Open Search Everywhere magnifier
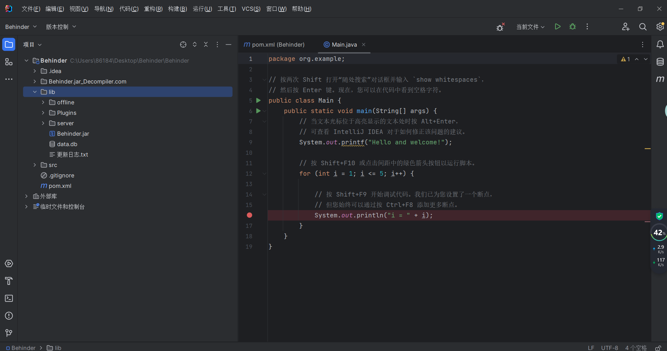The width and height of the screenshot is (667, 351). click(x=643, y=27)
